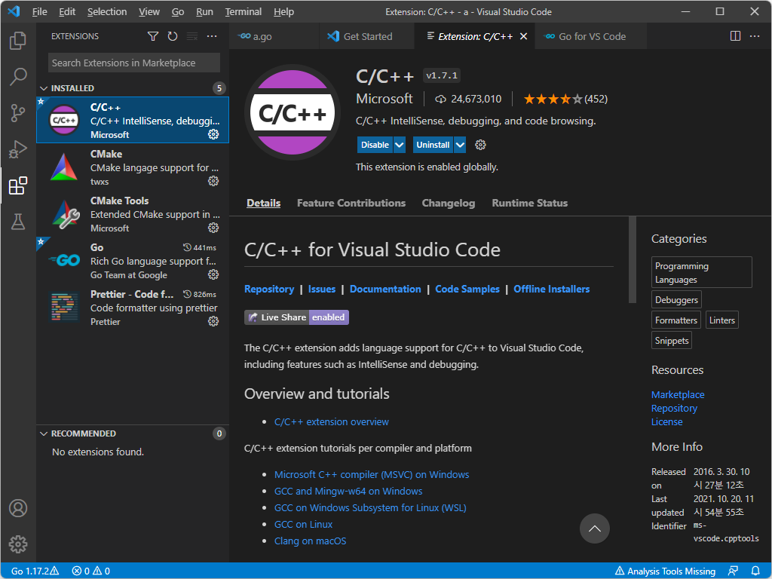Screen dimensions: 772x579
Task: Open feedback icon in status bar
Action: click(733, 571)
